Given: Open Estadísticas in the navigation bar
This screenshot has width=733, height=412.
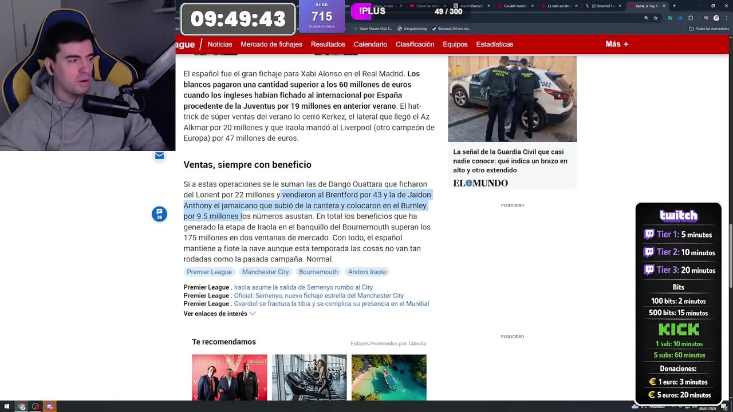Looking at the screenshot, I should coord(495,44).
